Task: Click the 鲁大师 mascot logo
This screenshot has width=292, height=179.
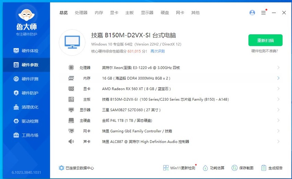Action: (26, 14)
